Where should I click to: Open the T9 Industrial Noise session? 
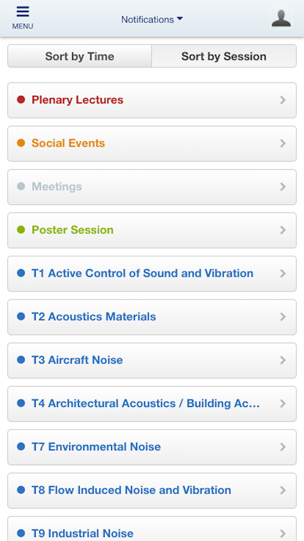tap(152, 529)
